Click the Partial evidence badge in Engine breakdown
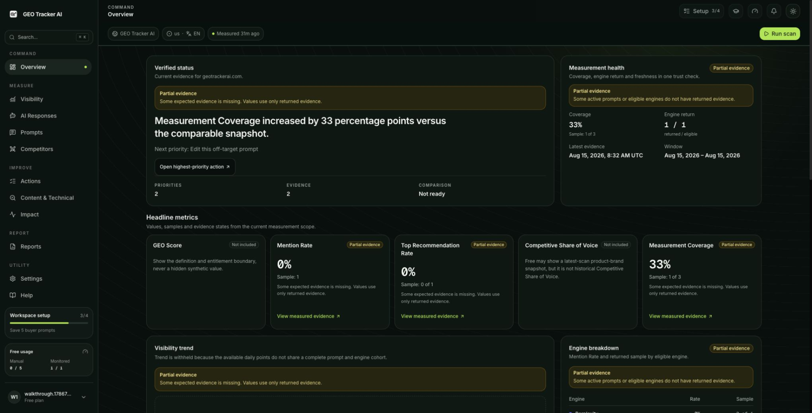The width and height of the screenshot is (812, 413). pyautogui.click(x=731, y=348)
